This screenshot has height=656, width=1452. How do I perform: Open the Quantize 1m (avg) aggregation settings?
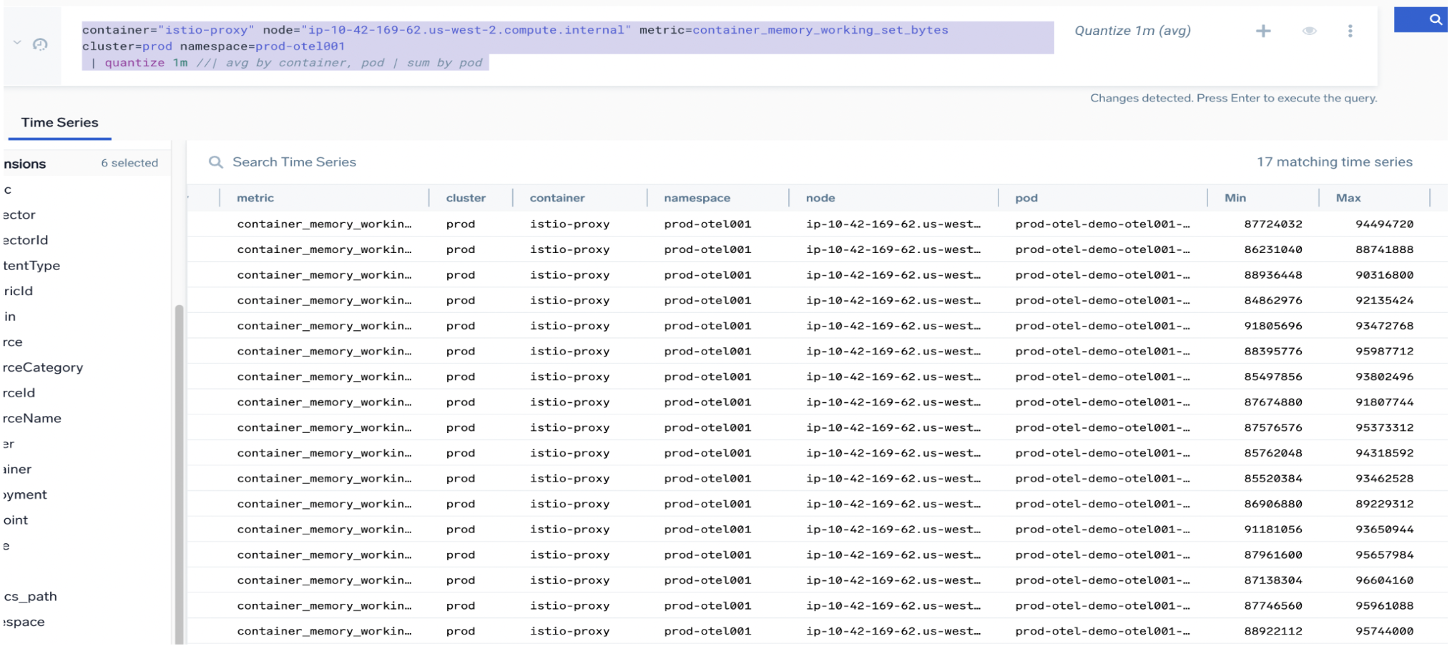pos(1132,31)
